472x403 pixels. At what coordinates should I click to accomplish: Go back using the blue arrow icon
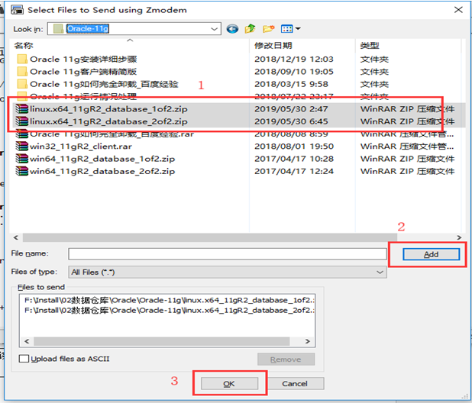point(232,29)
